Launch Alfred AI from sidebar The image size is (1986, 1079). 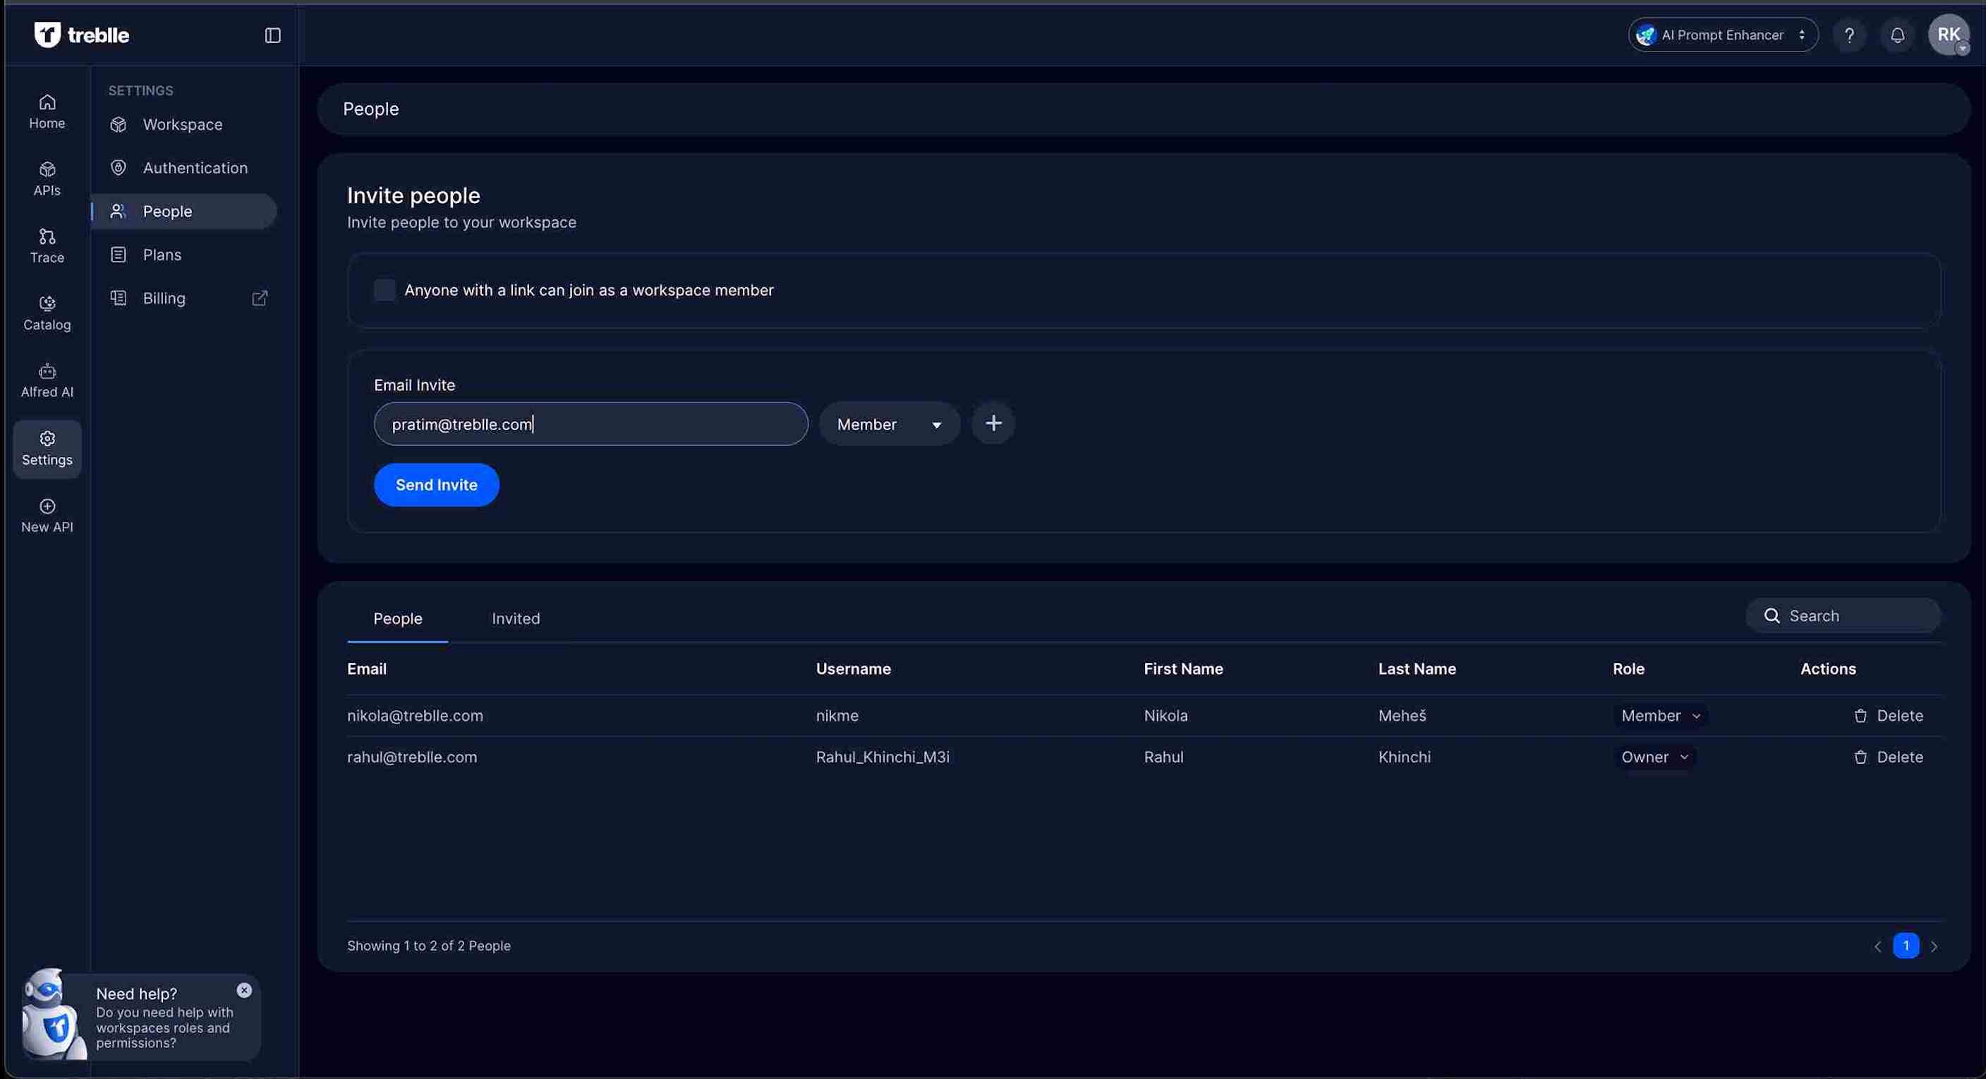[x=47, y=380]
